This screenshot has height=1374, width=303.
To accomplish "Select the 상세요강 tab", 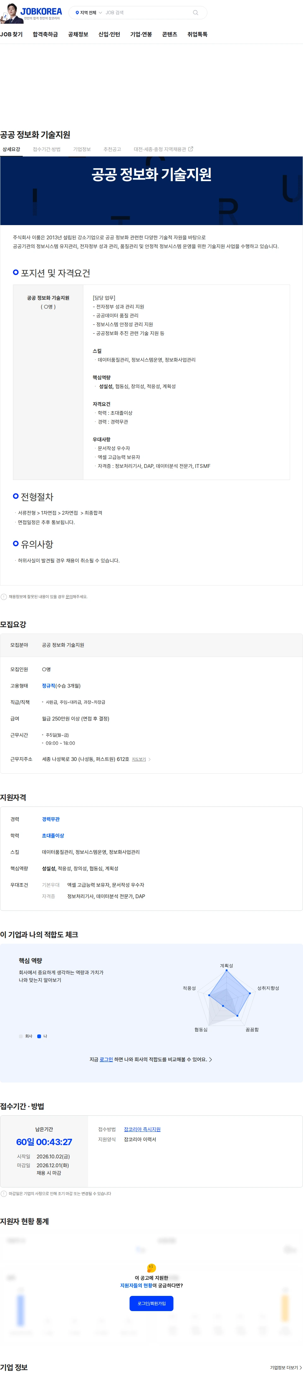I will (x=11, y=149).
